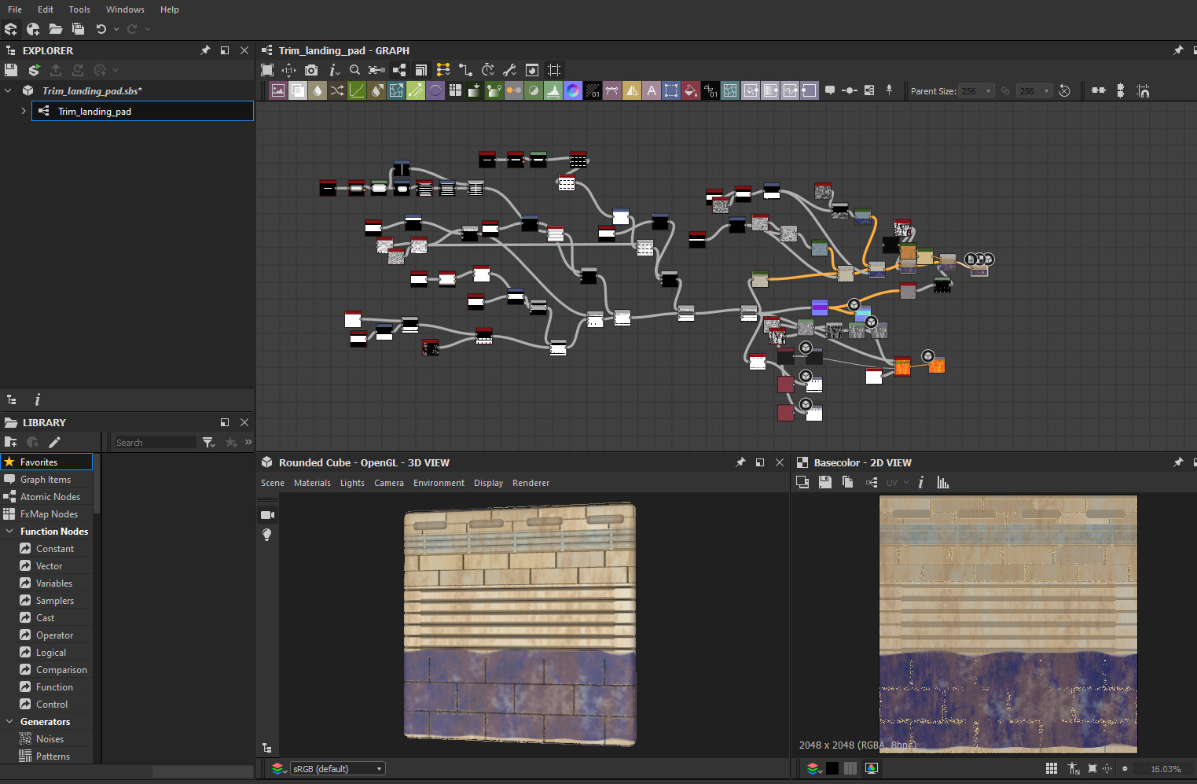Click the camera screenshot icon in graph toolbar
The height and width of the screenshot is (784, 1197).
coord(311,70)
